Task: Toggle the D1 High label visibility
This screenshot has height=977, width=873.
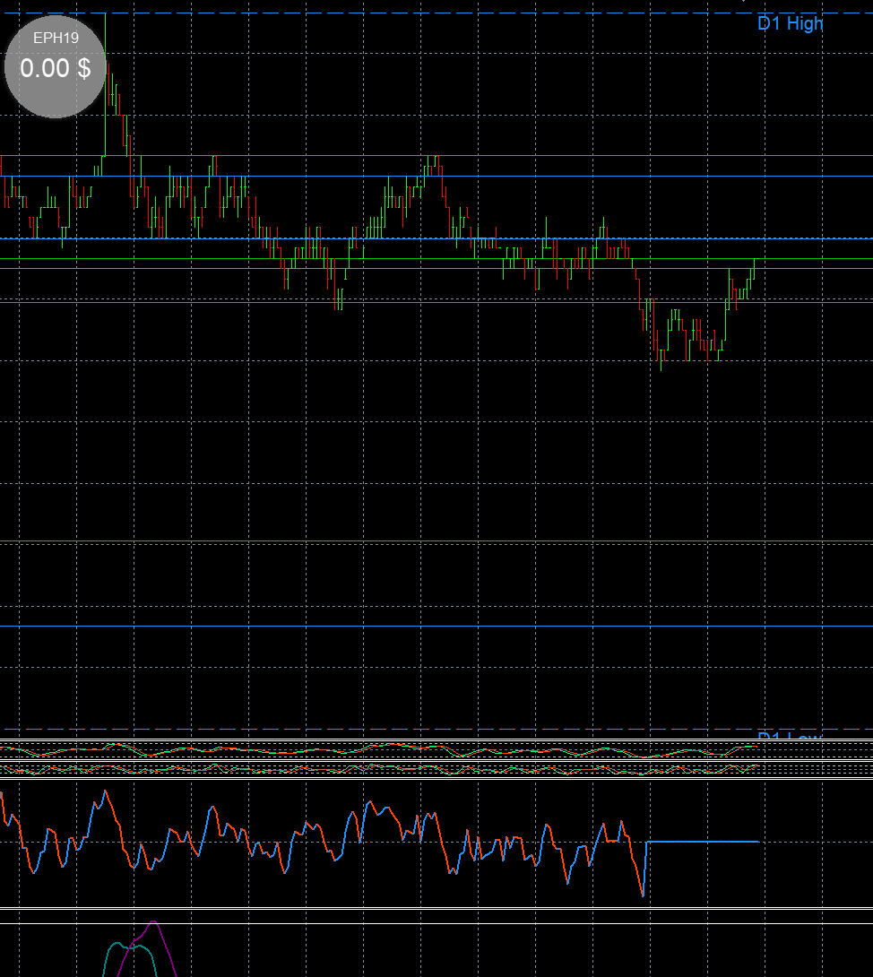Action: [x=790, y=24]
